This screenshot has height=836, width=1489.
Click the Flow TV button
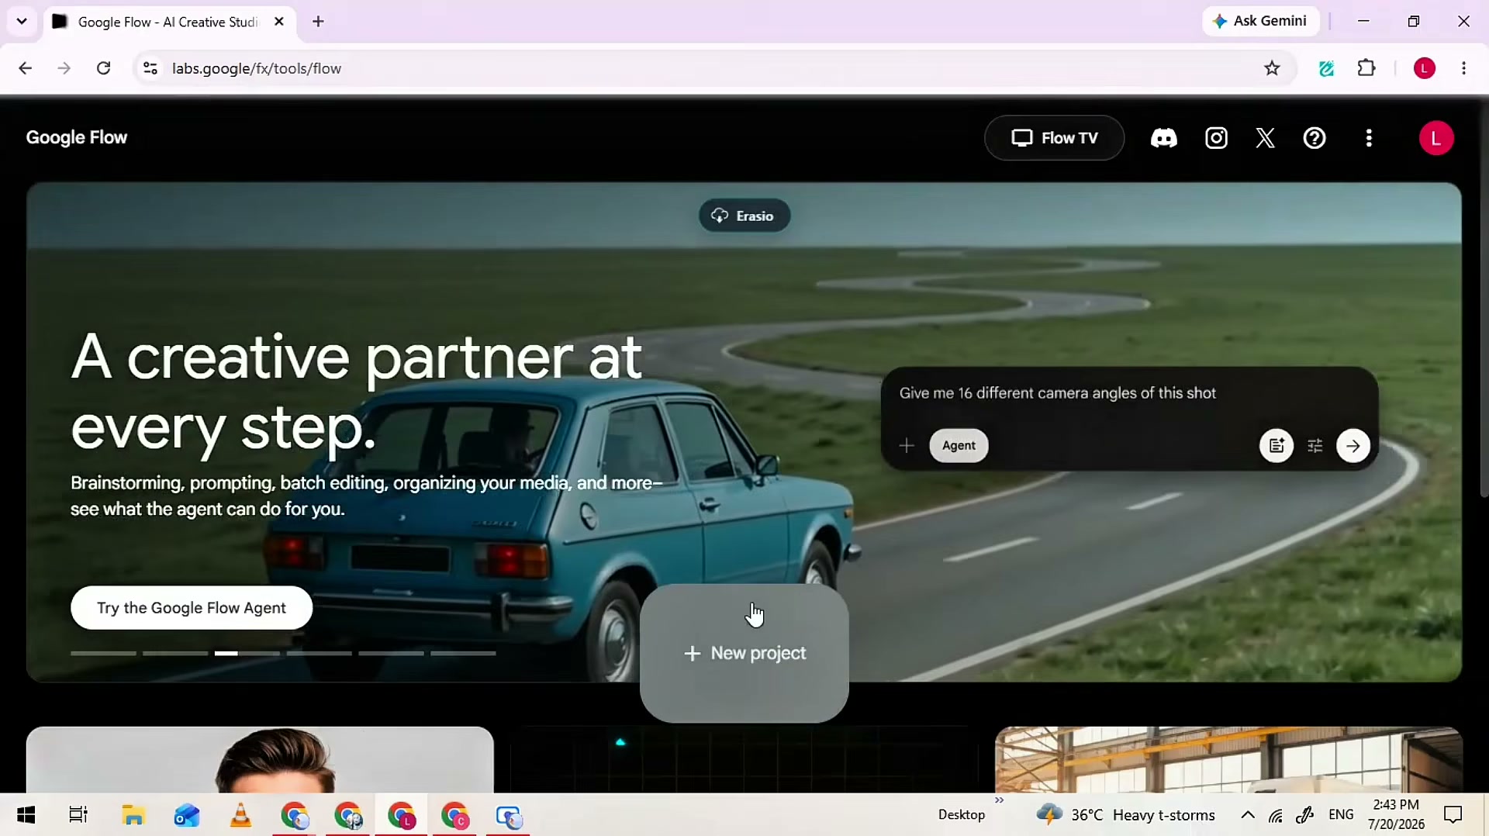(x=1054, y=138)
